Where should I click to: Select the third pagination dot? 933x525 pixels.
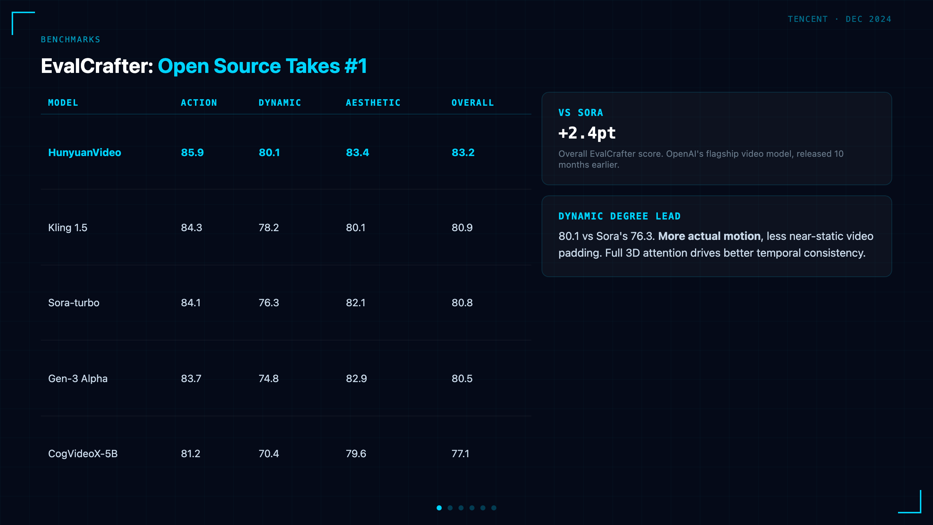pos(461,508)
